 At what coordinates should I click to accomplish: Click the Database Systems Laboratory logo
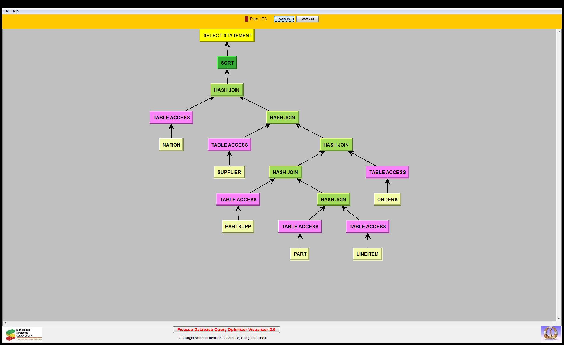click(x=24, y=334)
